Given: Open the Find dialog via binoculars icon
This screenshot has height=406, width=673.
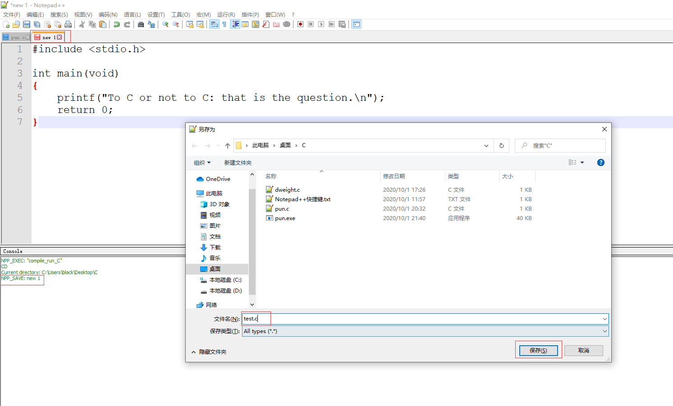Looking at the screenshot, I should tap(141, 24).
